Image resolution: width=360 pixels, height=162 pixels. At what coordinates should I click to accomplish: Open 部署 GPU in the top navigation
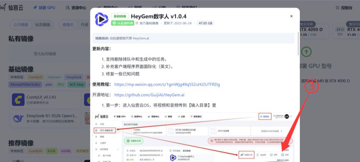click(44, 8)
